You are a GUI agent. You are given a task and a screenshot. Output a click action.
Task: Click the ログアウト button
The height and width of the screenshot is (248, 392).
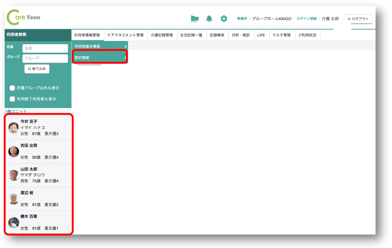tap(358, 19)
